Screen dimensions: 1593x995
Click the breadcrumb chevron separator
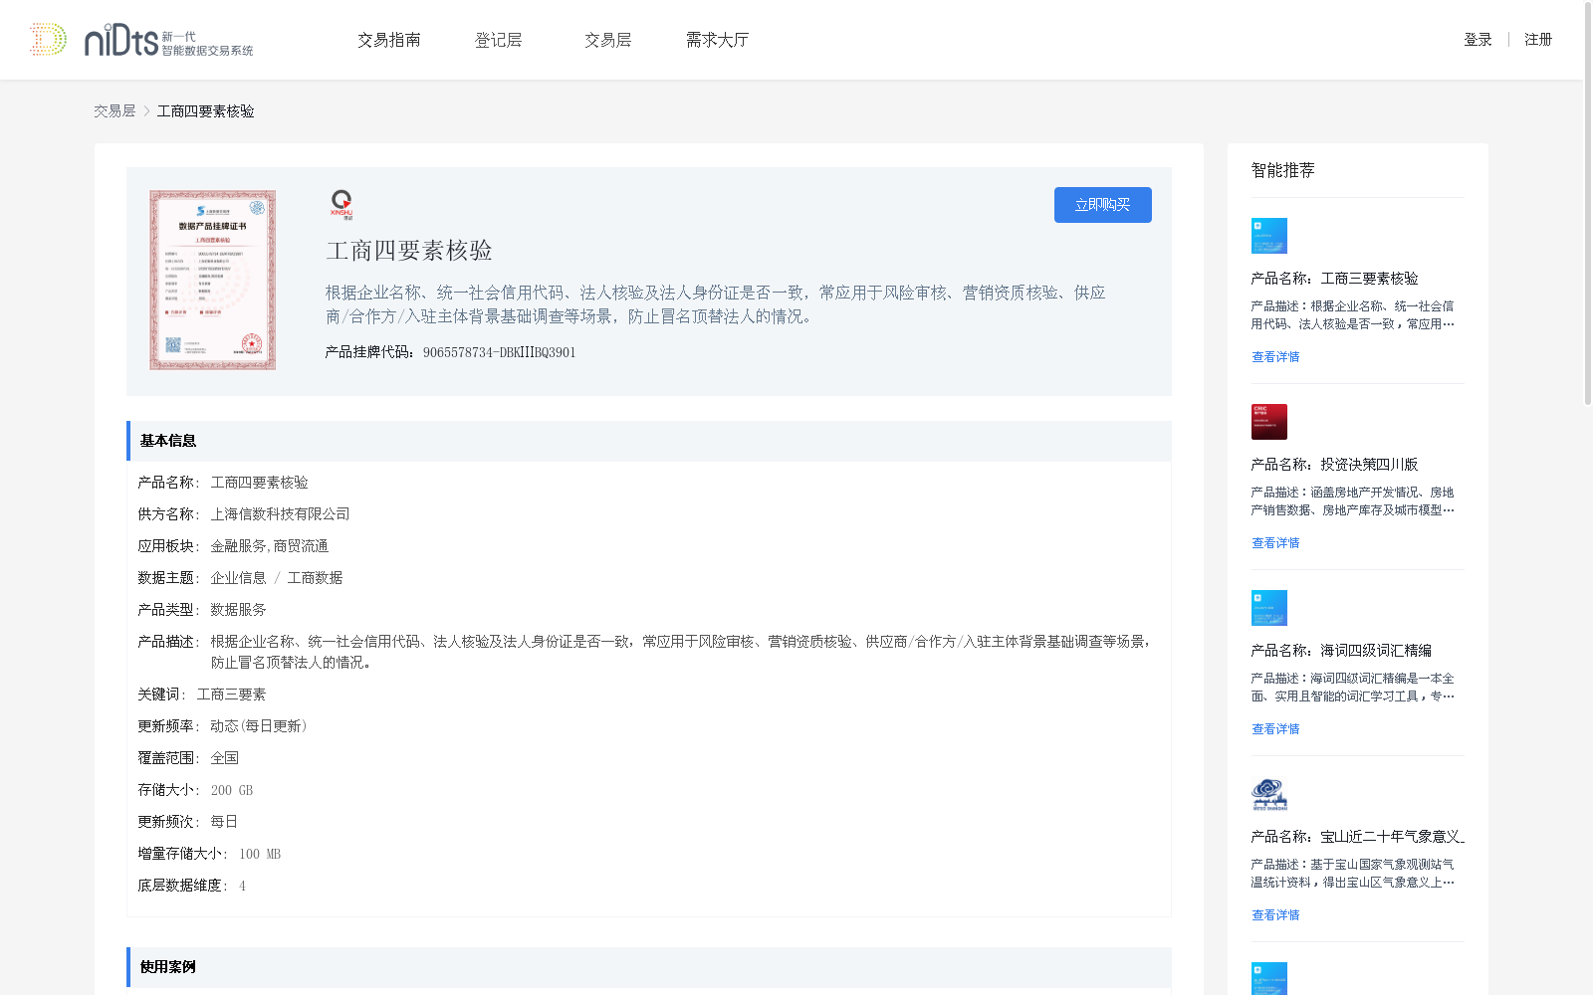point(146,111)
